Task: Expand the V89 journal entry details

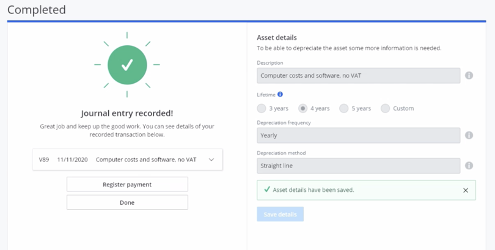Action: [x=211, y=160]
